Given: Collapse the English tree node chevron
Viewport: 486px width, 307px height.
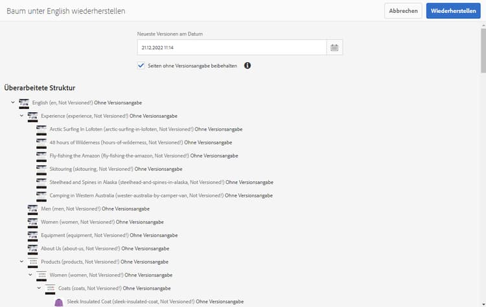Looking at the screenshot, I should [x=13, y=102].
